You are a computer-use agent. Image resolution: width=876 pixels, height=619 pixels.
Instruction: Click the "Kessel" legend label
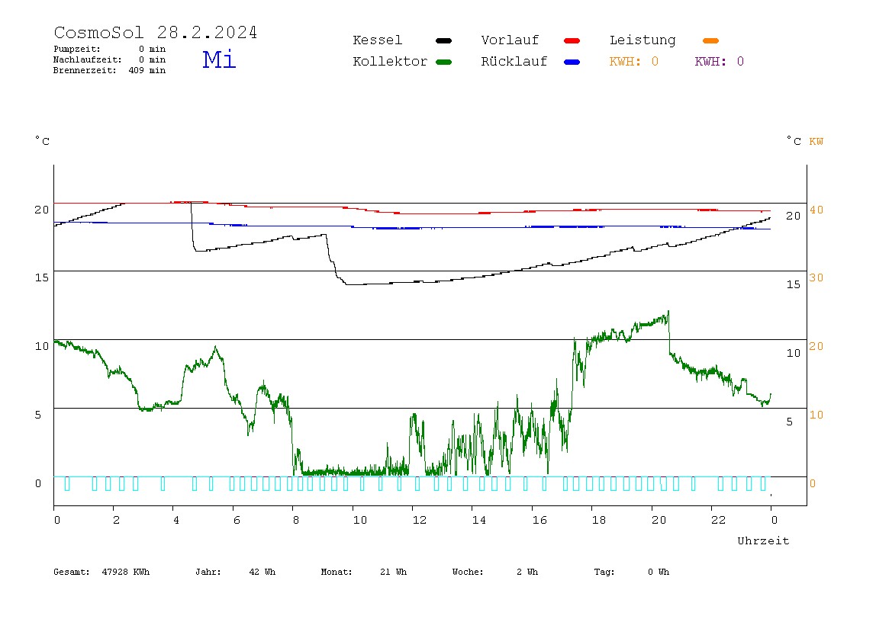[377, 40]
